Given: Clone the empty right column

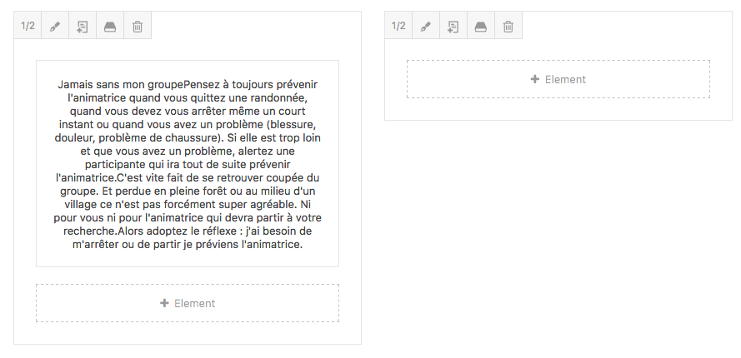Looking at the screenshot, I should [x=453, y=26].
